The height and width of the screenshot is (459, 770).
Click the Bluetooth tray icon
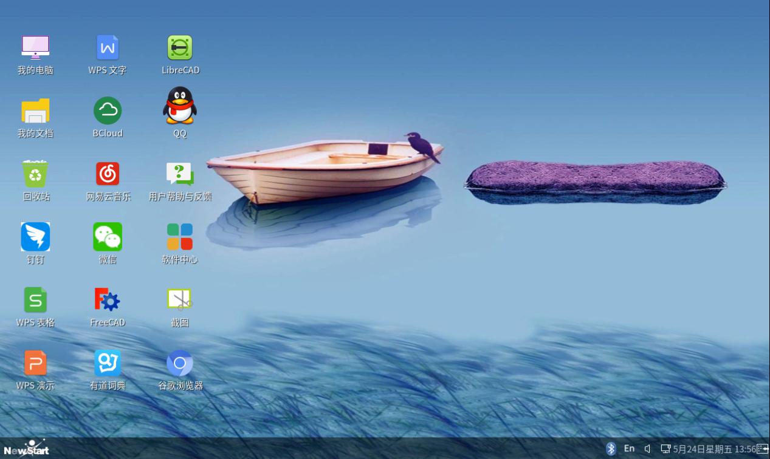click(611, 449)
